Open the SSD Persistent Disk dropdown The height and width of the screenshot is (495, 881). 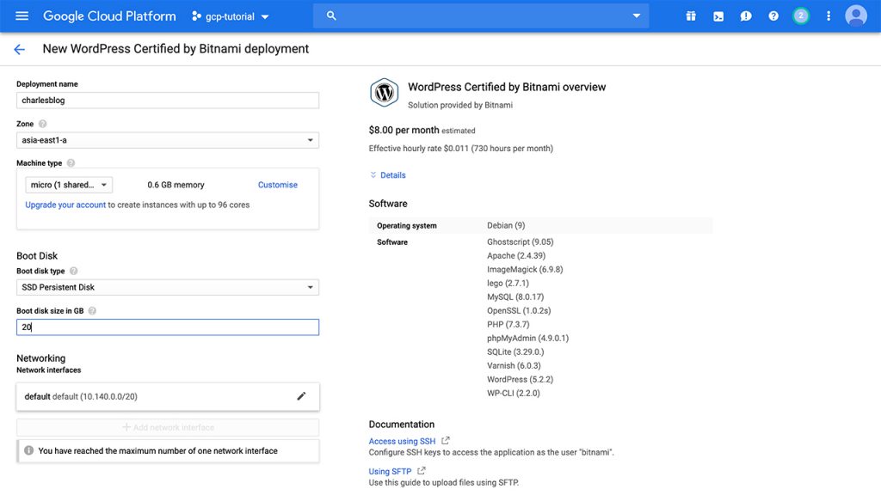(168, 287)
